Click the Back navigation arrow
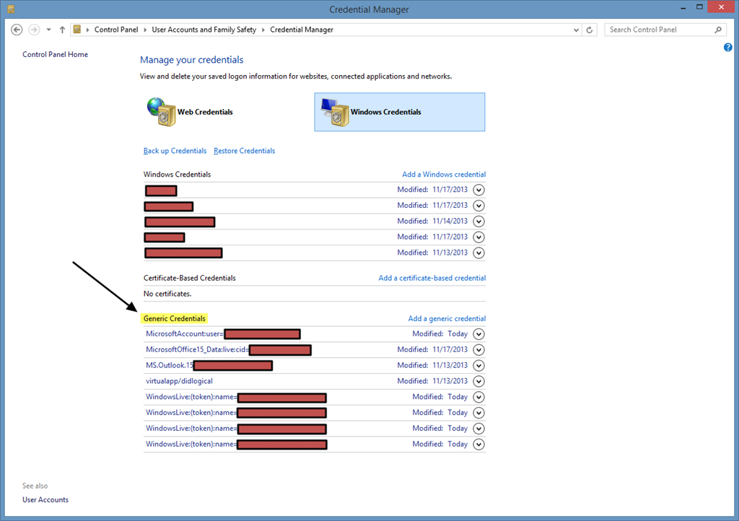The height and width of the screenshot is (521, 739). [17, 30]
